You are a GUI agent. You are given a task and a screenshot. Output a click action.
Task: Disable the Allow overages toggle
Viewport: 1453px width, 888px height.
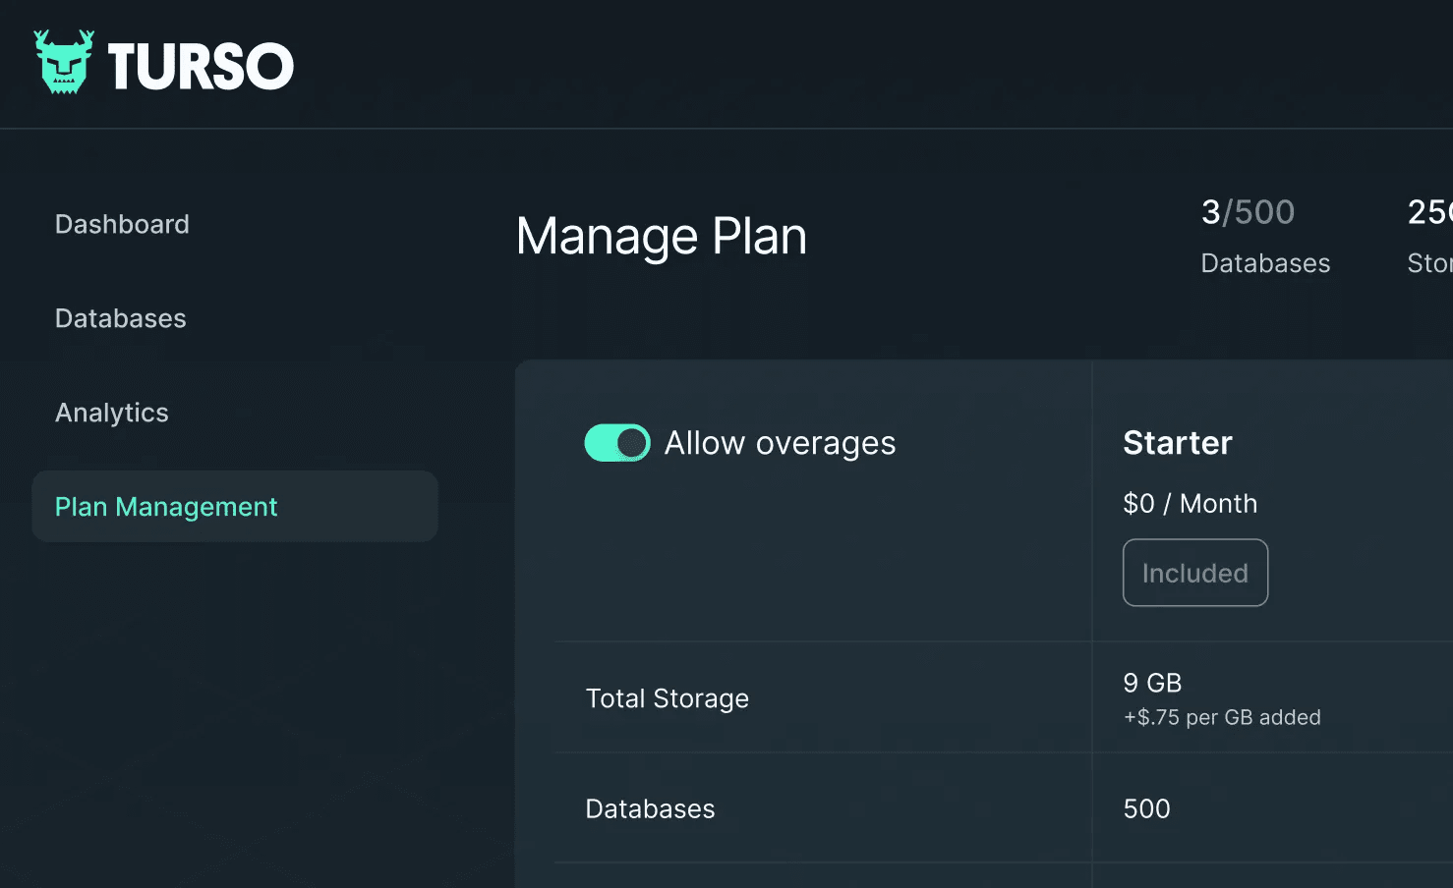pos(617,443)
